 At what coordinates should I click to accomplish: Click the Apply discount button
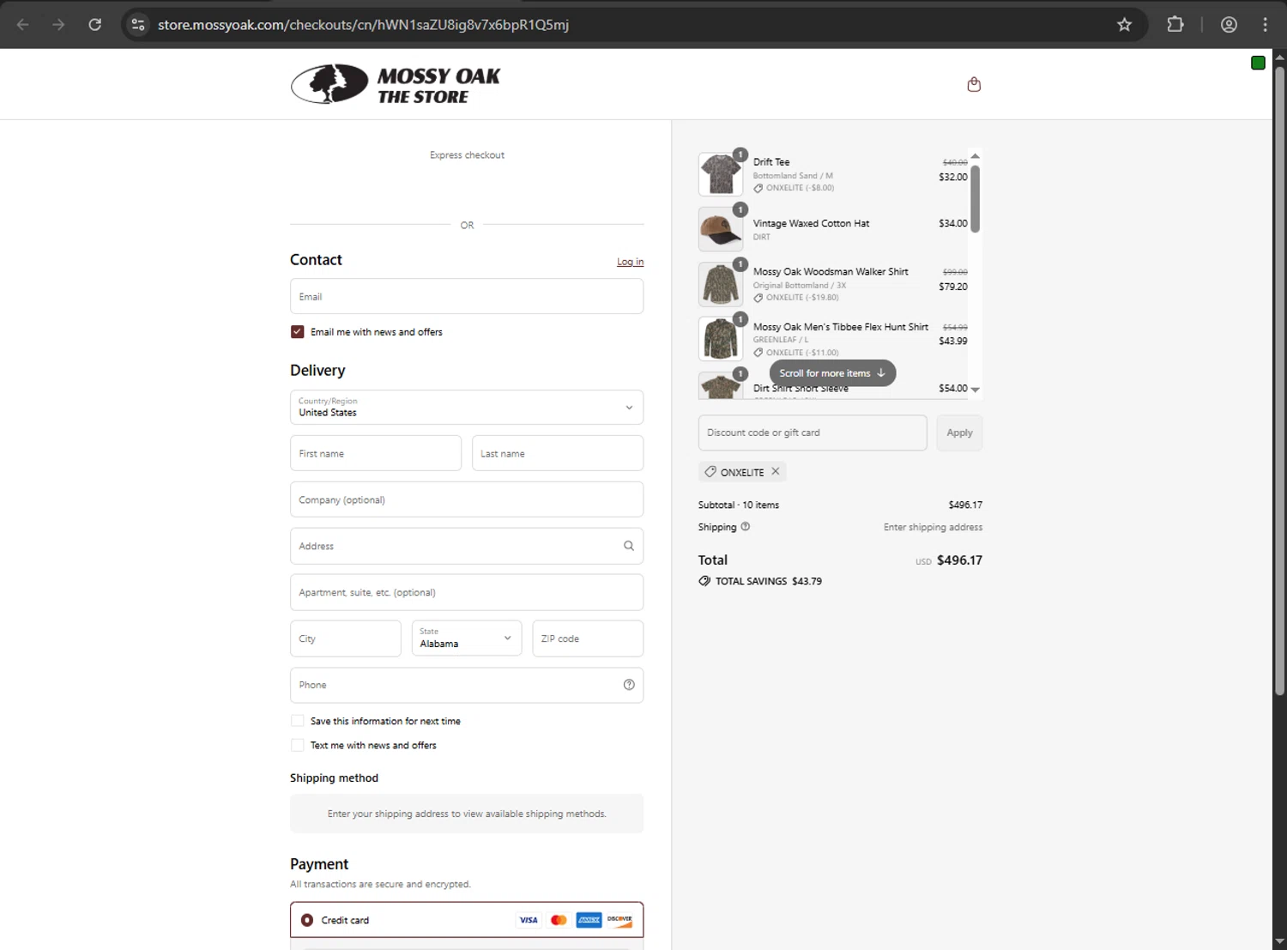959,433
